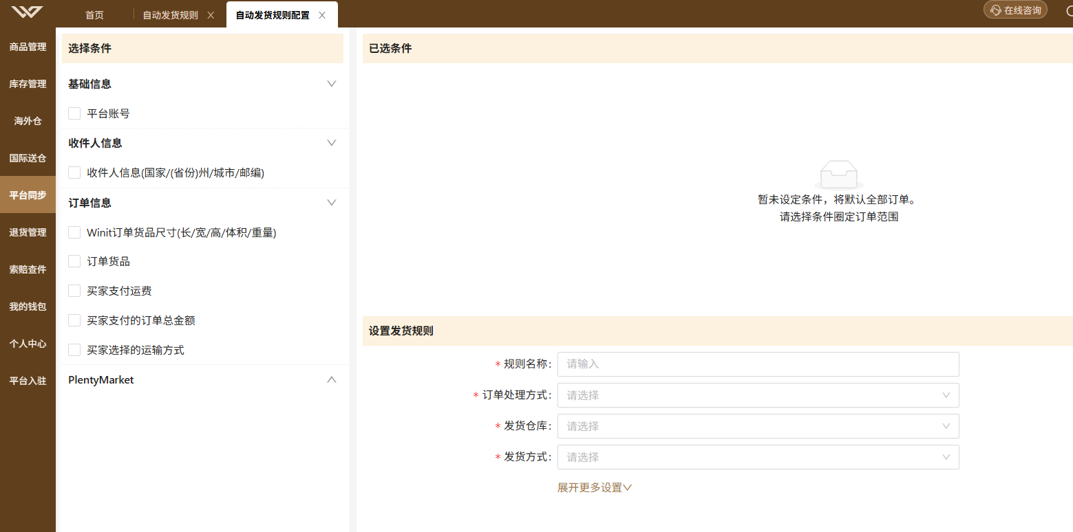Screen dimensions: 1073x532
Task: Check 买家选择的运输方式 checkbox
Action: click(74, 350)
